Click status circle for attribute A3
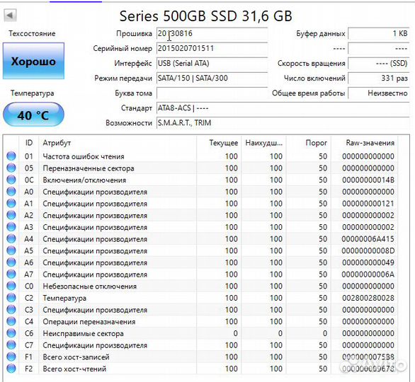The height and width of the screenshot is (382, 415). point(11,227)
